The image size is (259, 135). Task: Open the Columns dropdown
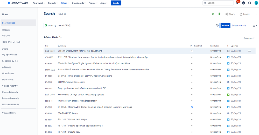click(x=249, y=38)
